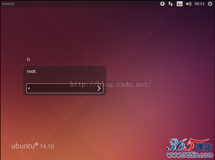Select the root user name label

tap(31, 71)
